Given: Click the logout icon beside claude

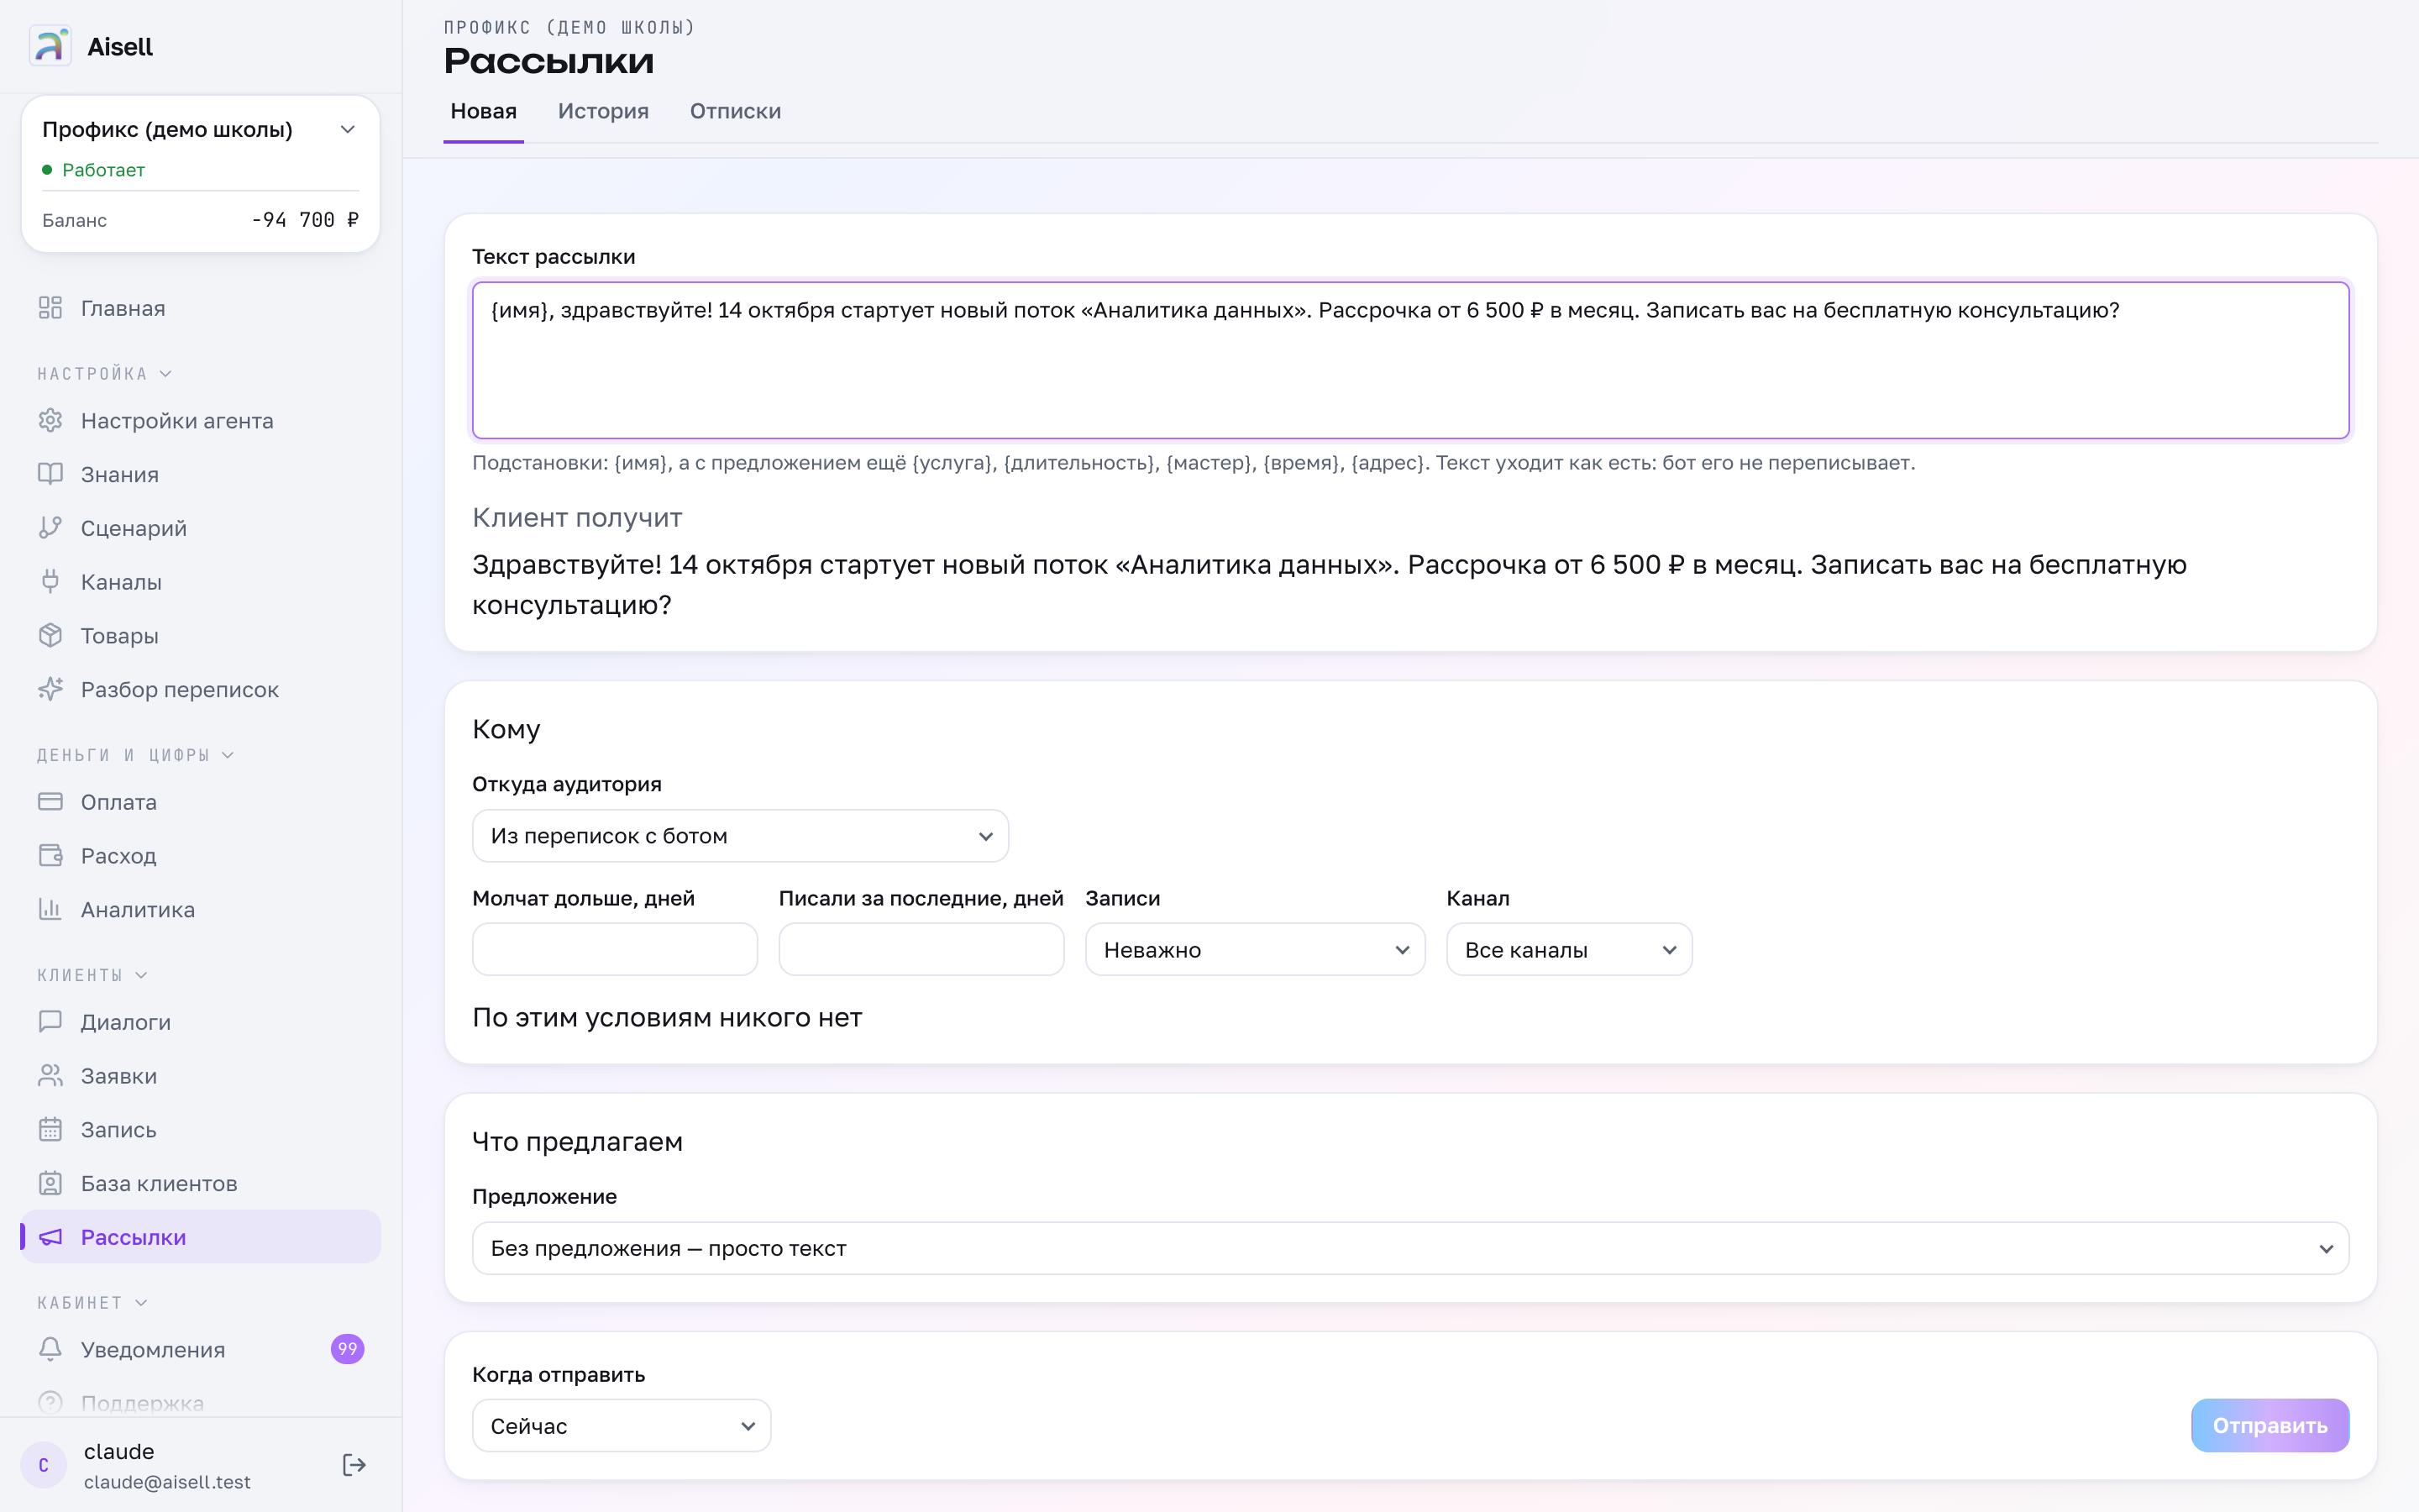Looking at the screenshot, I should (x=354, y=1465).
